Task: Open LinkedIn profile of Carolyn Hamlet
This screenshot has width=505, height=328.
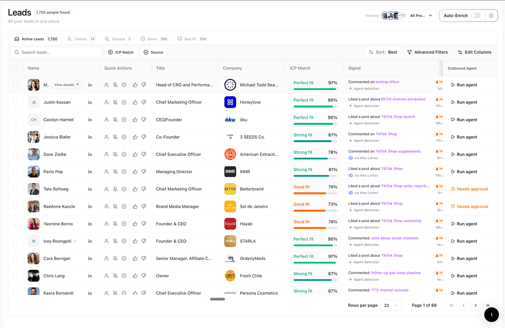Action: [x=90, y=120]
